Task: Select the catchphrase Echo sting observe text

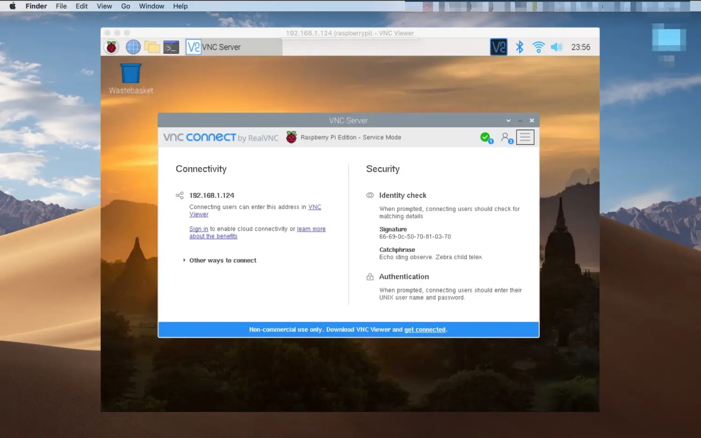Action: click(x=430, y=257)
